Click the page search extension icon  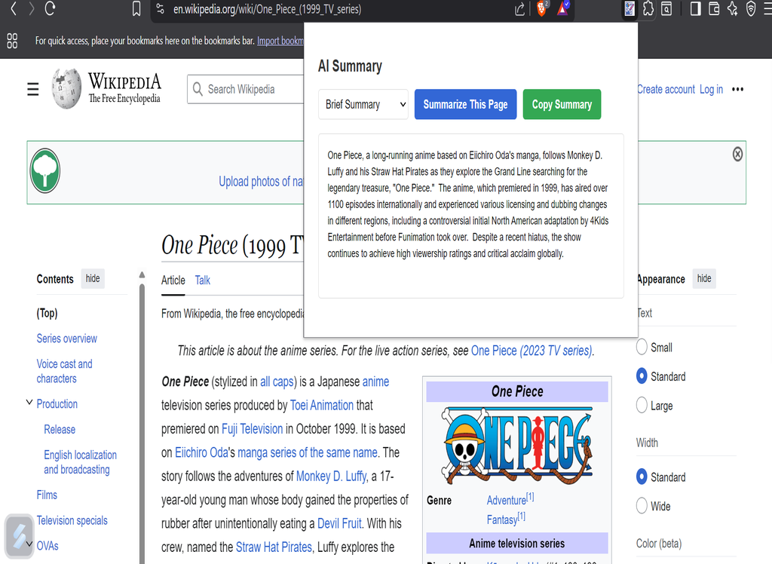666,9
